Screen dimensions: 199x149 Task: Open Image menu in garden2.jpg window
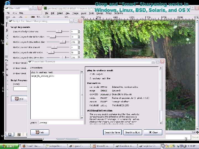coord(75,13)
